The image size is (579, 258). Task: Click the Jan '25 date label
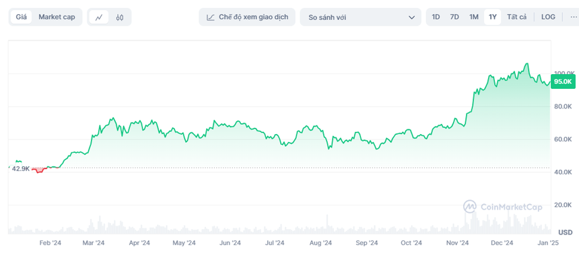click(548, 243)
